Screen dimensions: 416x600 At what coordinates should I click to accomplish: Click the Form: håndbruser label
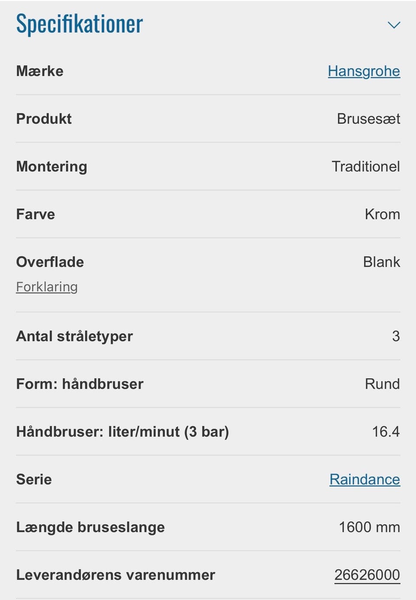coord(80,384)
